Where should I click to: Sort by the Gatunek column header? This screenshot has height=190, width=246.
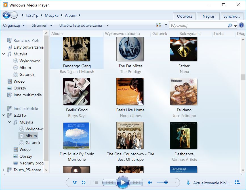coord(164,34)
